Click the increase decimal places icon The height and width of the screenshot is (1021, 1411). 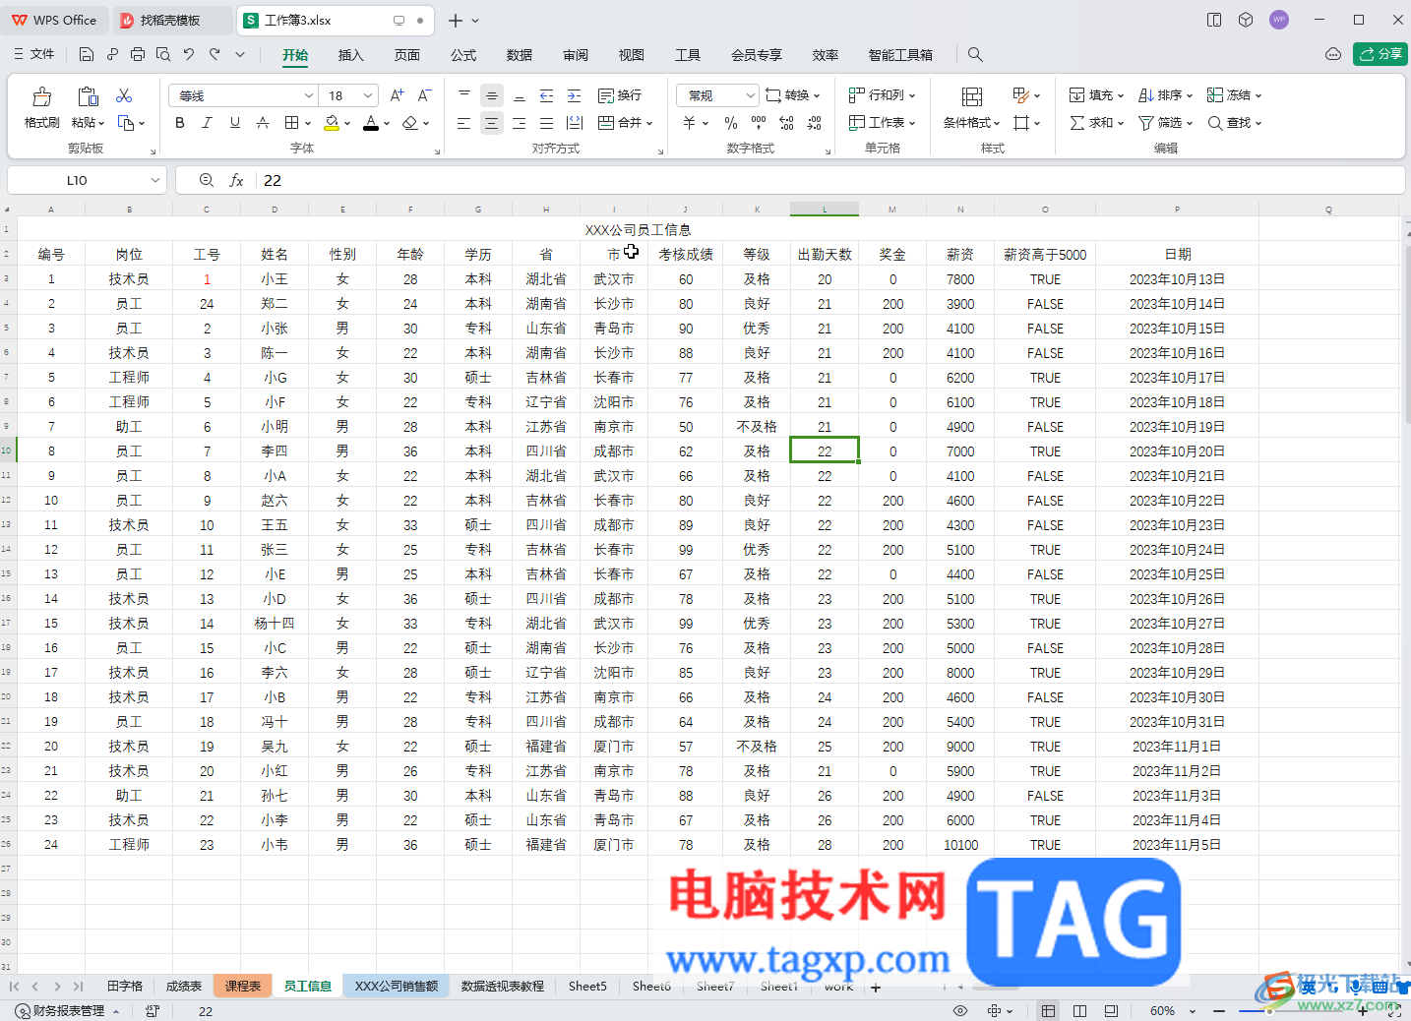[x=786, y=123]
